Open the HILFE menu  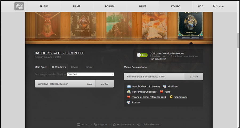click(142, 6)
